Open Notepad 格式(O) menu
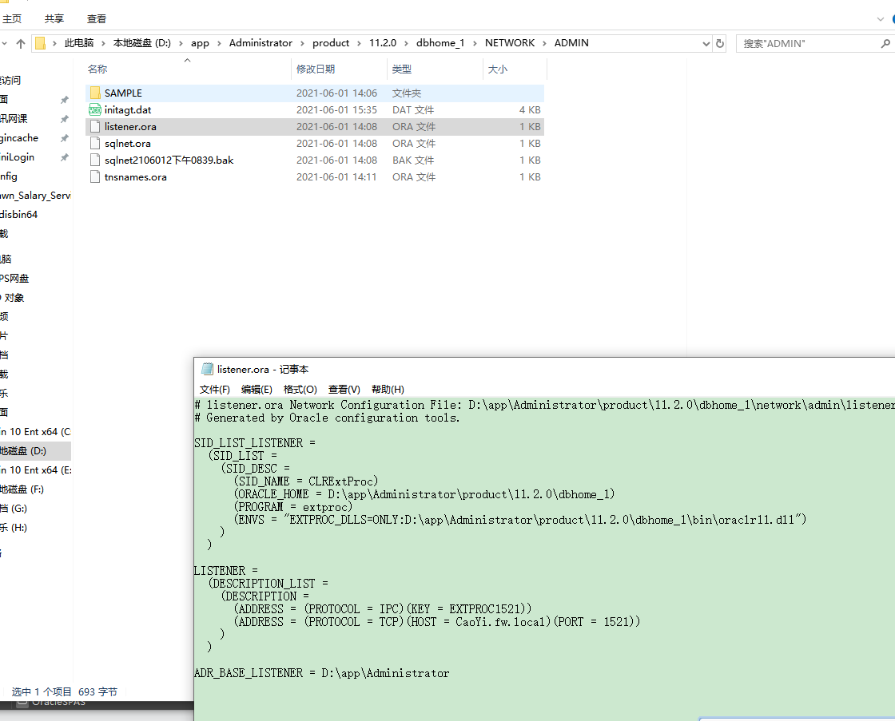The image size is (895, 721). pyautogui.click(x=300, y=389)
